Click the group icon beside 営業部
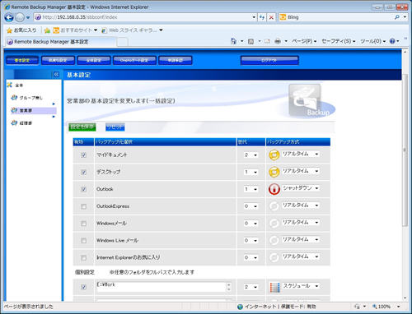This screenshot has width=412, height=314. tap(14, 110)
